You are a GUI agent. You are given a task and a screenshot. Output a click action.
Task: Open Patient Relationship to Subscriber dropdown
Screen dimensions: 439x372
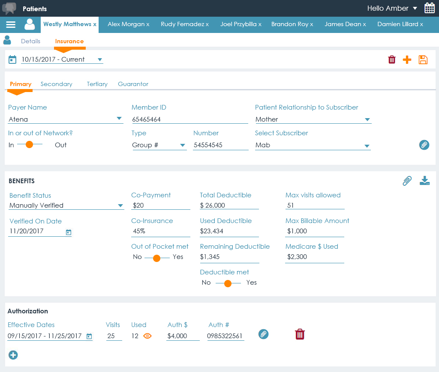[x=367, y=119]
